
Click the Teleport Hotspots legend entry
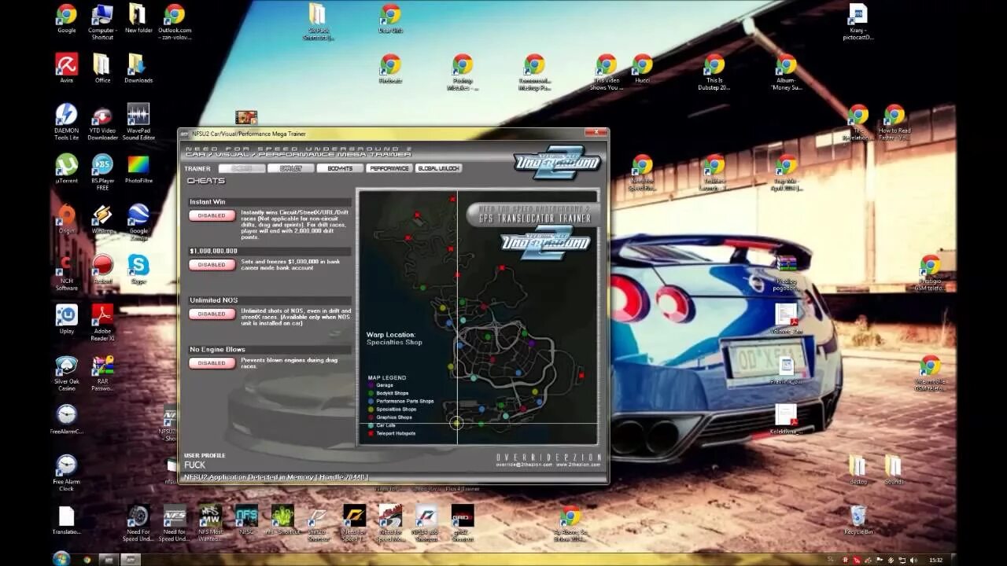392,433
